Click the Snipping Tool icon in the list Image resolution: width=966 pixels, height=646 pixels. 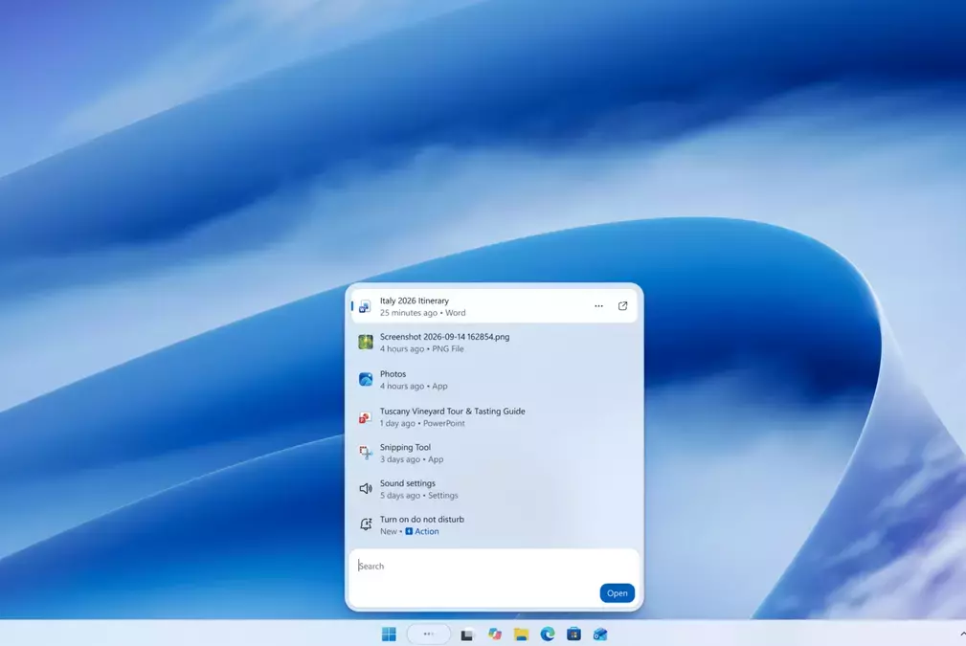366,453
